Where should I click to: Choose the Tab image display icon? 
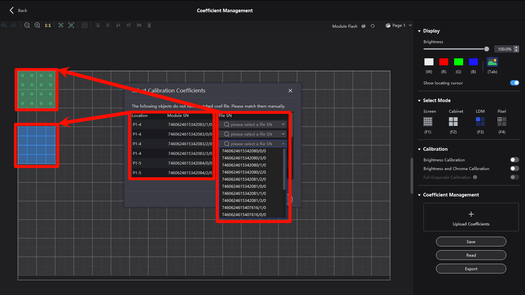pyautogui.click(x=492, y=62)
